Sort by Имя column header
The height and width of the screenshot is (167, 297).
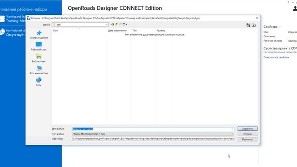[55, 30]
